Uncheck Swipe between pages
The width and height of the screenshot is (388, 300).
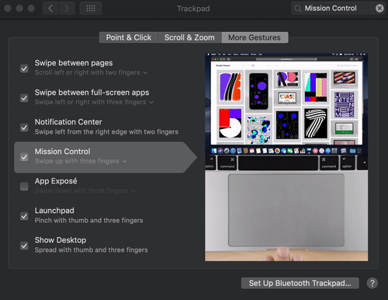point(24,68)
